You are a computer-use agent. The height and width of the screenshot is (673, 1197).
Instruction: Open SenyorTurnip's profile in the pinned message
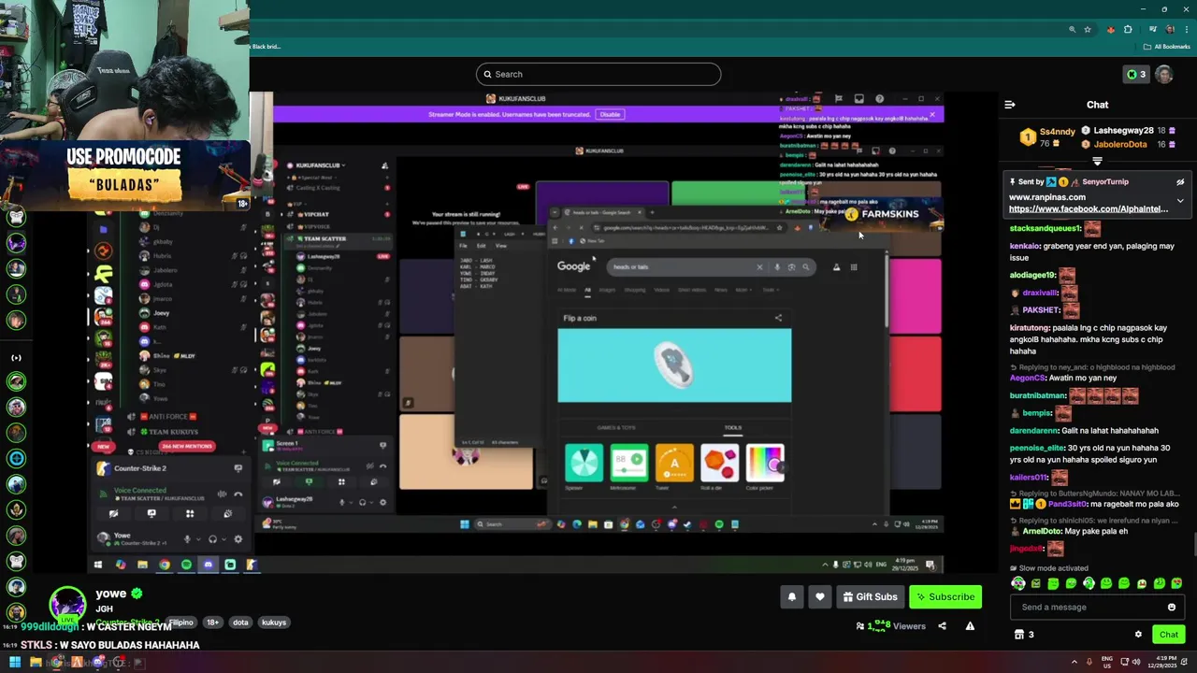pyautogui.click(x=1105, y=181)
